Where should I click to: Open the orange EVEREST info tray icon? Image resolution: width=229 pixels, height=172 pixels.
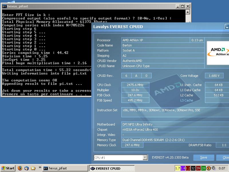pyautogui.click(x=208, y=168)
